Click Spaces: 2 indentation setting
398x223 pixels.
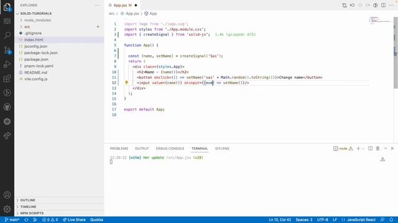[304, 220]
